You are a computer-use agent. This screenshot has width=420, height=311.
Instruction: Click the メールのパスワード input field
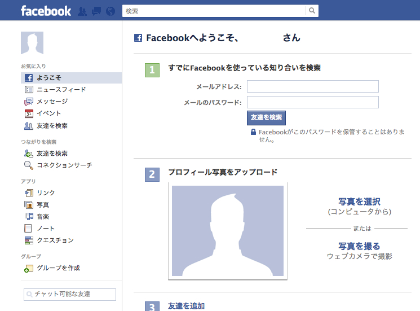pos(313,102)
